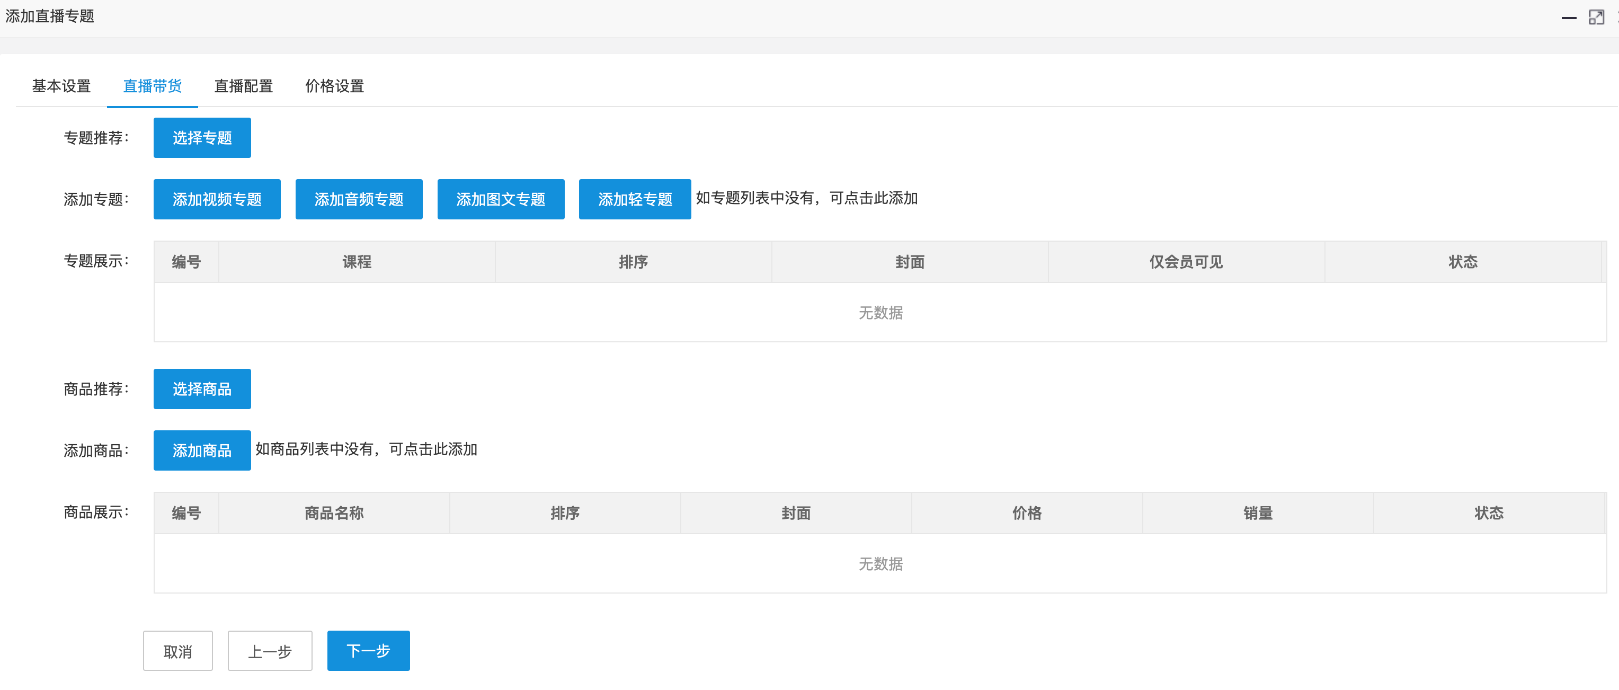Click the 添加直播专题 window title
The image size is (1619, 690).
(50, 16)
